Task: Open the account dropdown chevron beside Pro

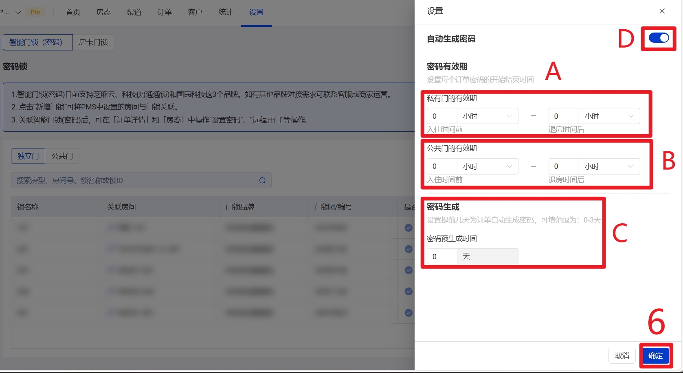Action: click(18, 12)
